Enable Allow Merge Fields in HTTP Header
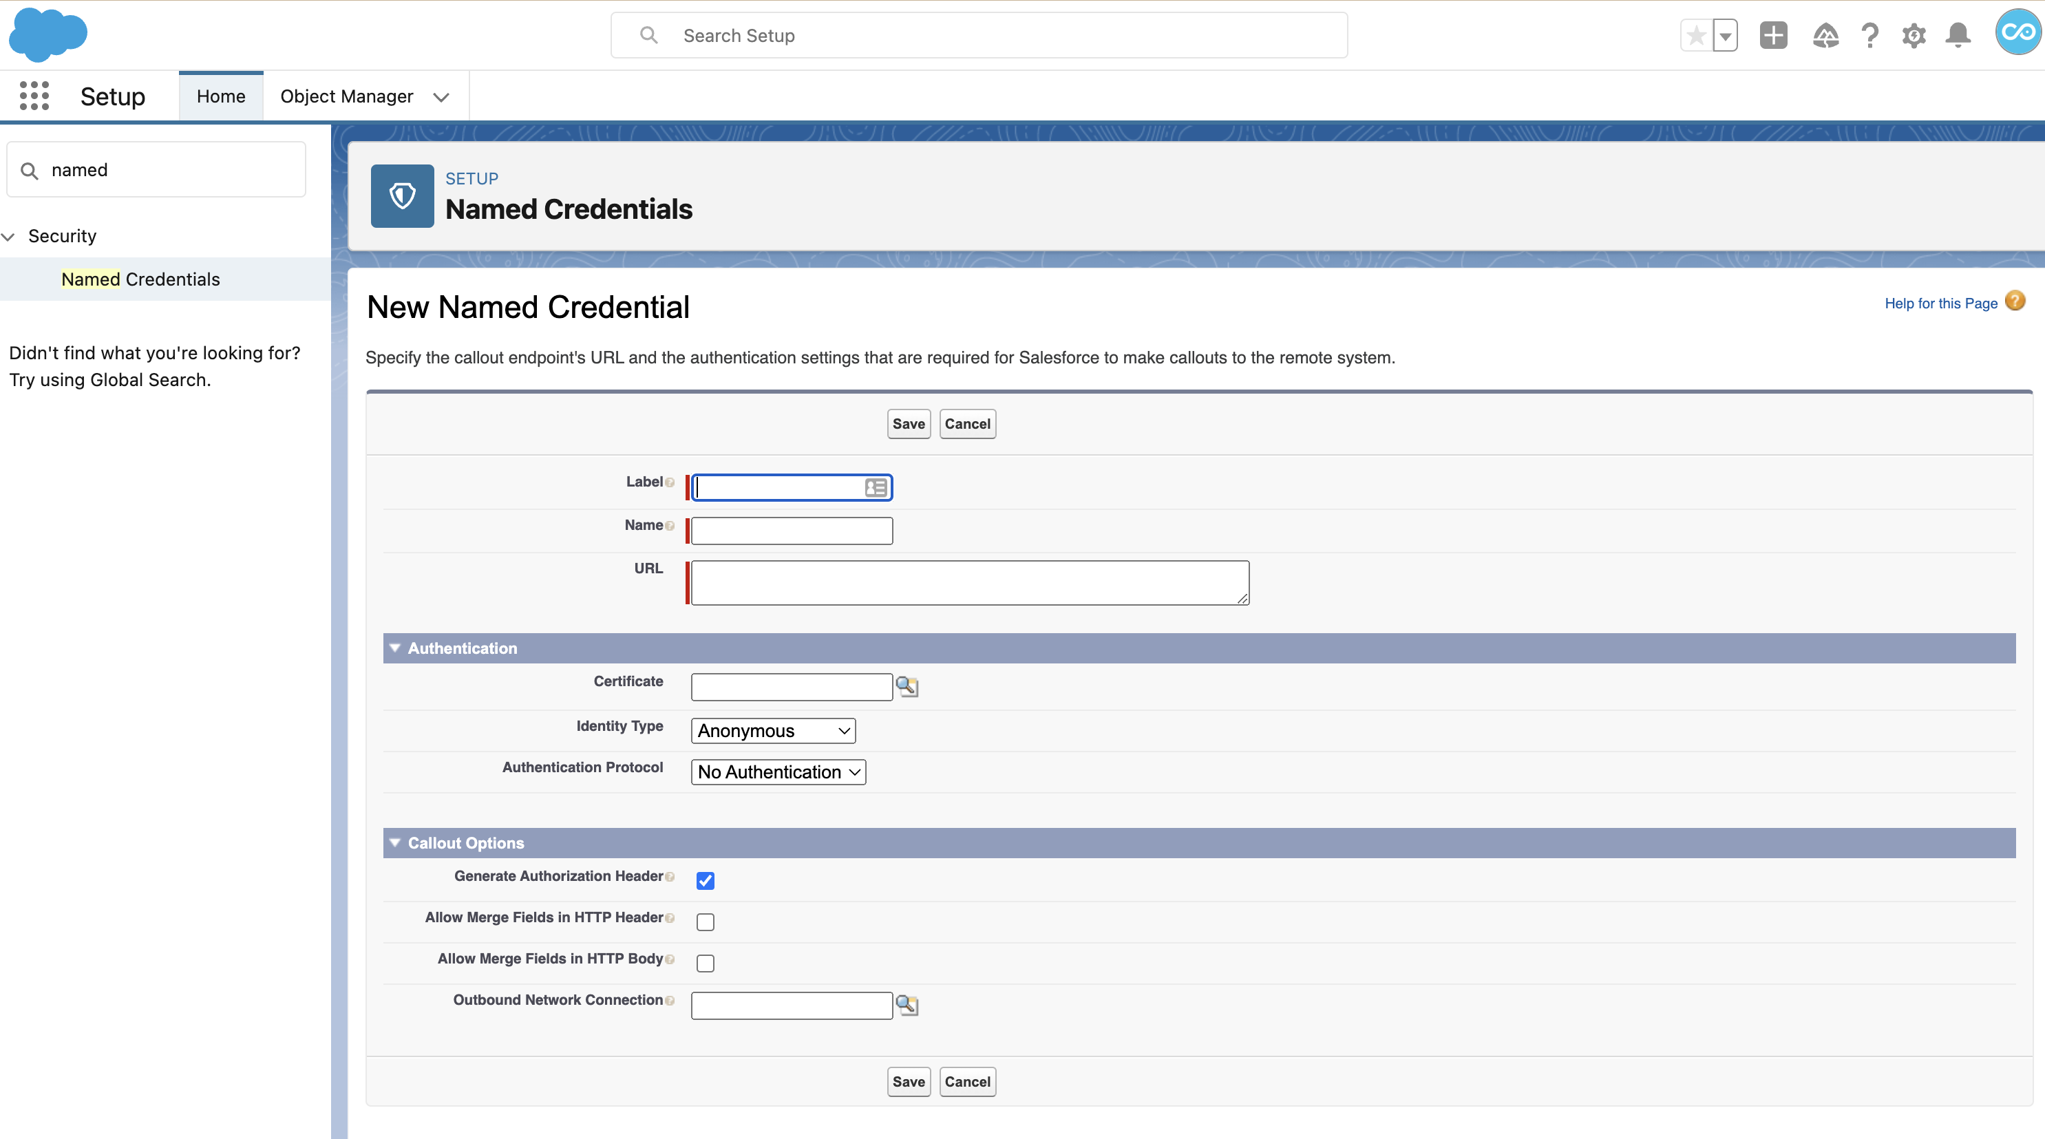The image size is (2045, 1139). coord(705,922)
